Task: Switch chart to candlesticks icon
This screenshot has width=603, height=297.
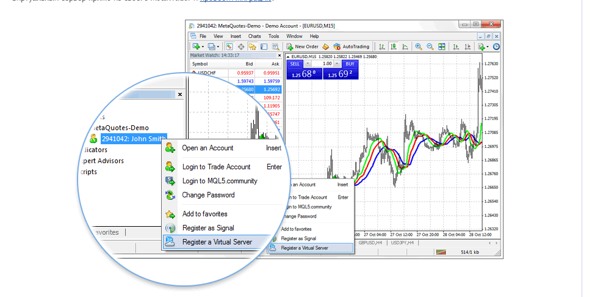Action: [x=394, y=46]
